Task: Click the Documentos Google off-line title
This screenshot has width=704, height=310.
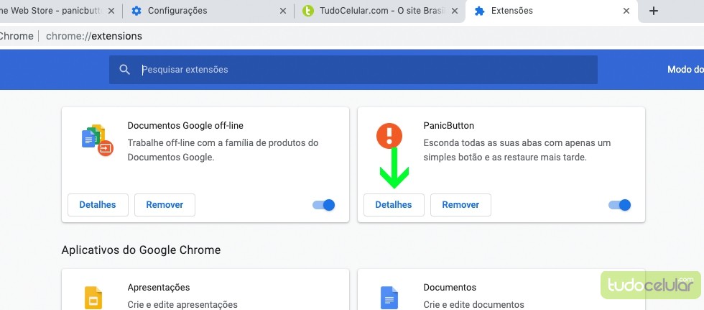Action: click(185, 125)
